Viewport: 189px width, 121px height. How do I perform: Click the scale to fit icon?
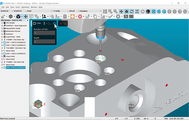click(137, 12)
